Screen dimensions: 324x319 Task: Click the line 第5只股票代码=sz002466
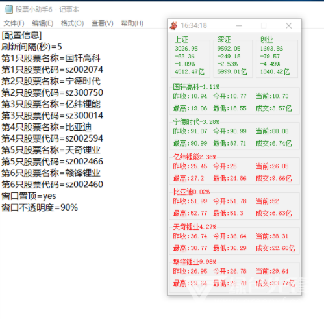[x=53, y=162]
